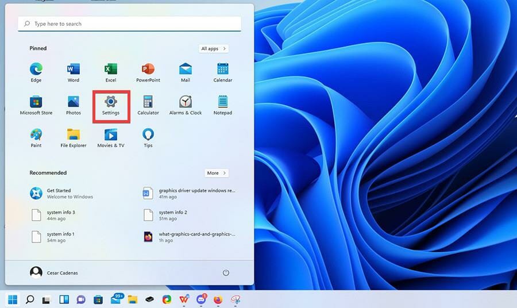517x308 pixels.
Task: Launch PowerPoint from pinned apps
Action: [148, 72]
